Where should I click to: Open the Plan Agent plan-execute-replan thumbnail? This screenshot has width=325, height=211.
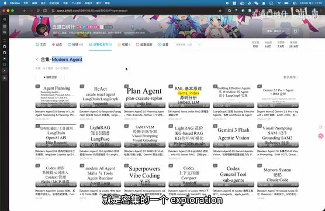[x=145, y=96]
